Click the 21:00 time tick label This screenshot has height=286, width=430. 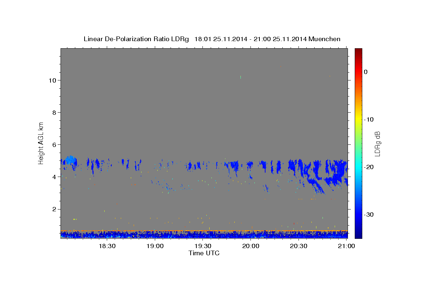pyautogui.click(x=347, y=246)
